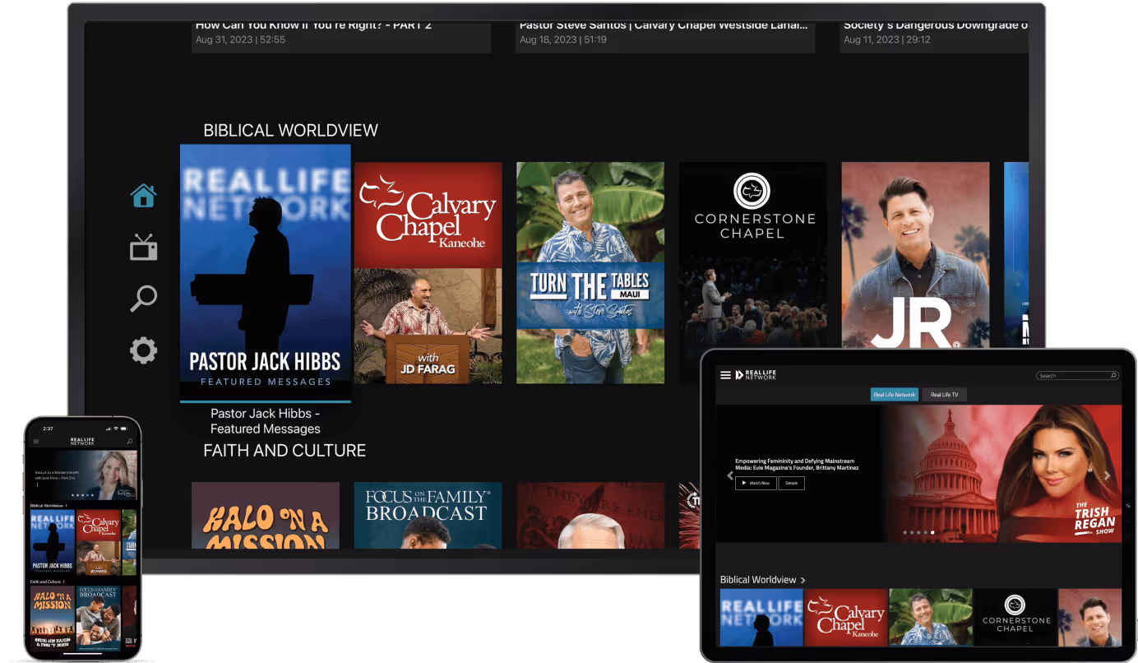Image resolution: width=1138 pixels, height=663 pixels.
Task: Go to the next slide on the tablet carousel
Action: pos(1108,475)
